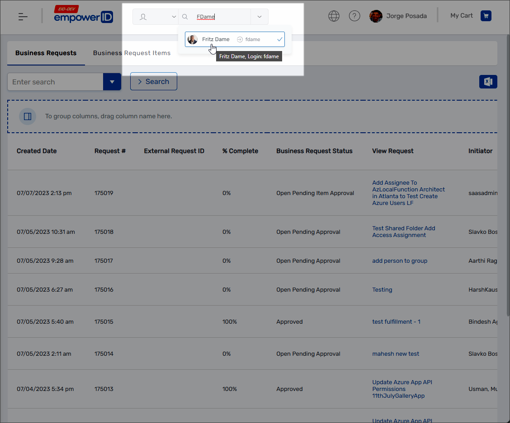Viewport: 510px width, 423px height.
Task: Click the person icon in the search bar
Action: coord(144,16)
